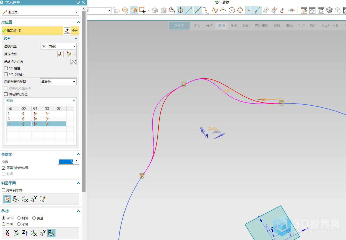Select the 矢量 radio button

[x=34, y=218]
